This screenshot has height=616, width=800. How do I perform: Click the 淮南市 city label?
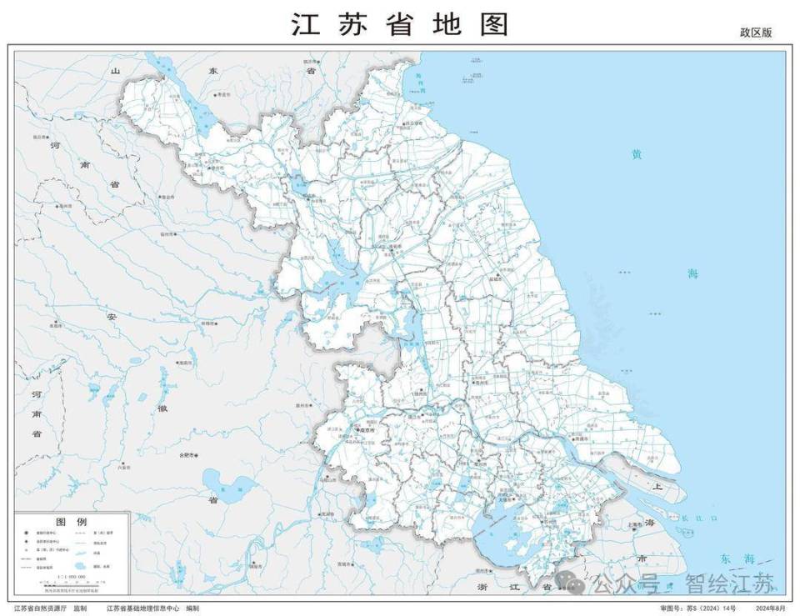click(185, 363)
